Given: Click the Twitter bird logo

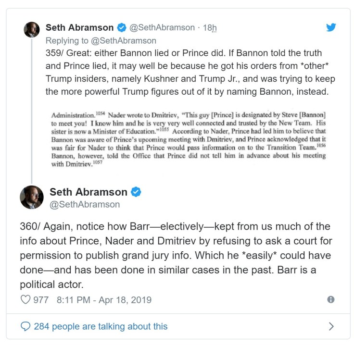Looking at the screenshot, I should click(x=331, y=27).
